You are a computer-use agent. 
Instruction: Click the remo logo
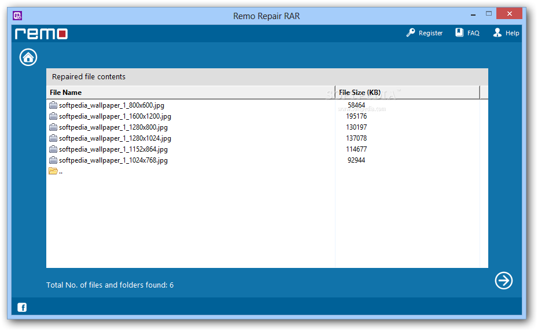coord(41,34)
